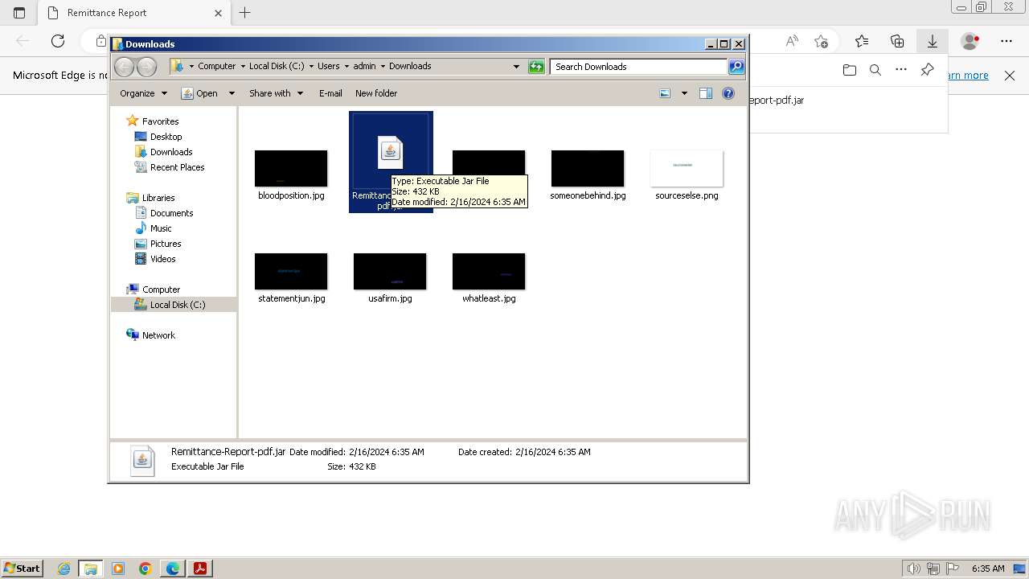This screenshot has height=579, width=1029.
Task: Click the Explorer Back navigation button
Action: point(124,67)
